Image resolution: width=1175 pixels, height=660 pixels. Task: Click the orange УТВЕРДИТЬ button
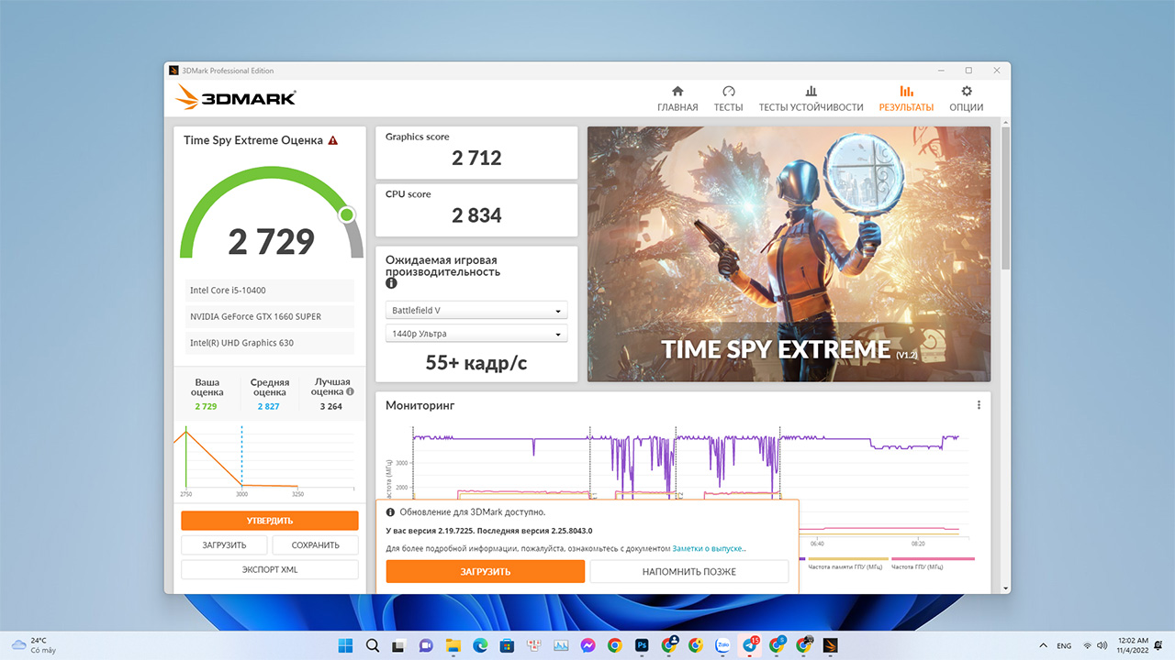pyautogui.click(x=270, y=521)
